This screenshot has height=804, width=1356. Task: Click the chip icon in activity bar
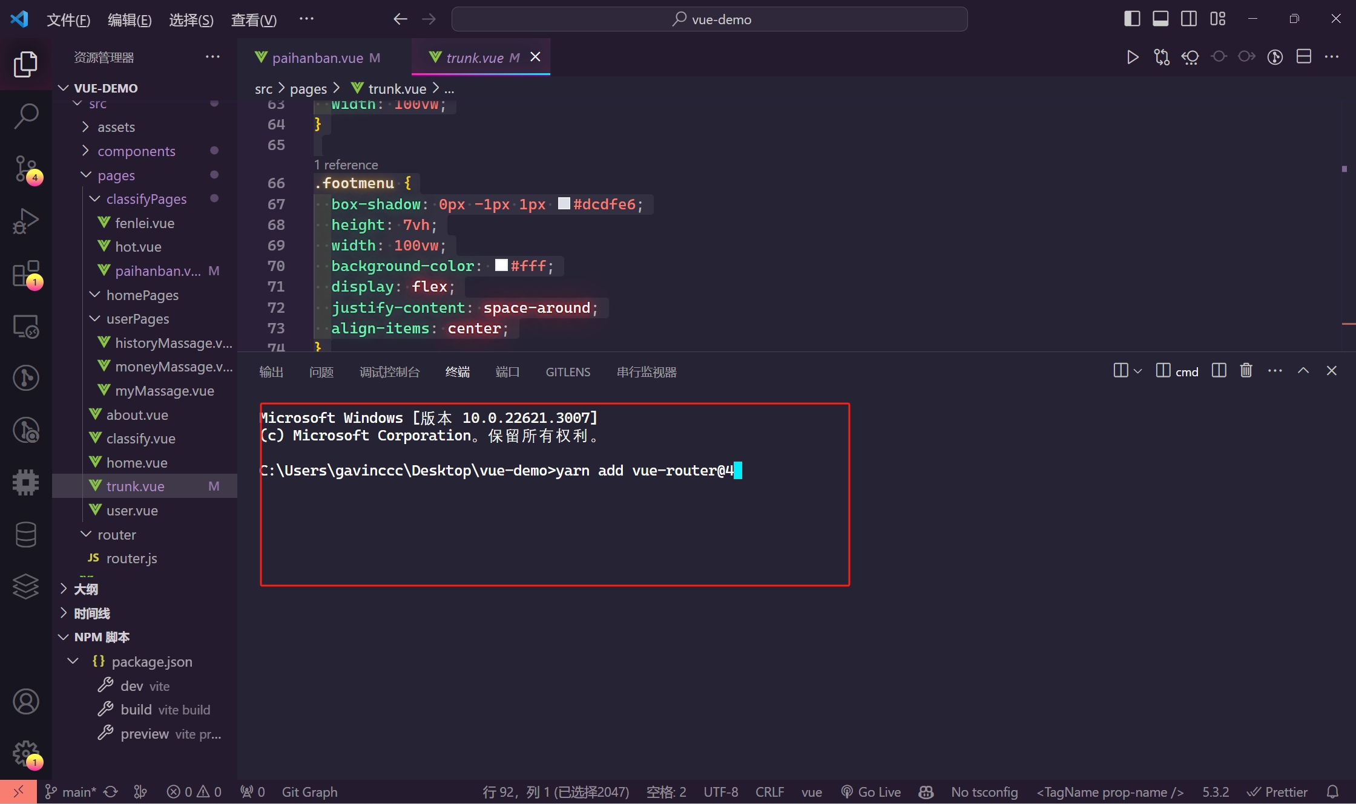(x=25, y=482)
